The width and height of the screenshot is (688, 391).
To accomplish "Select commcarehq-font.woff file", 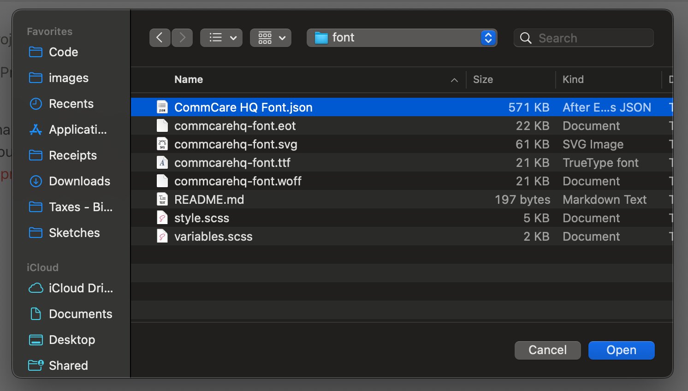I will click(402, 181).
